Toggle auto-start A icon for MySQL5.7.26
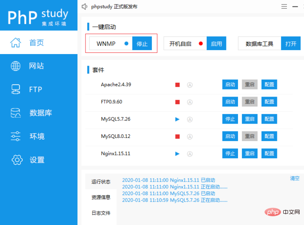This screenshot has height=225, width=304. point(190,120)
